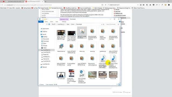172x97 pixels.
Task: Select the Farhan's Prank Call MP3 file
Action: pyautogui.click(x=113, y=61)
